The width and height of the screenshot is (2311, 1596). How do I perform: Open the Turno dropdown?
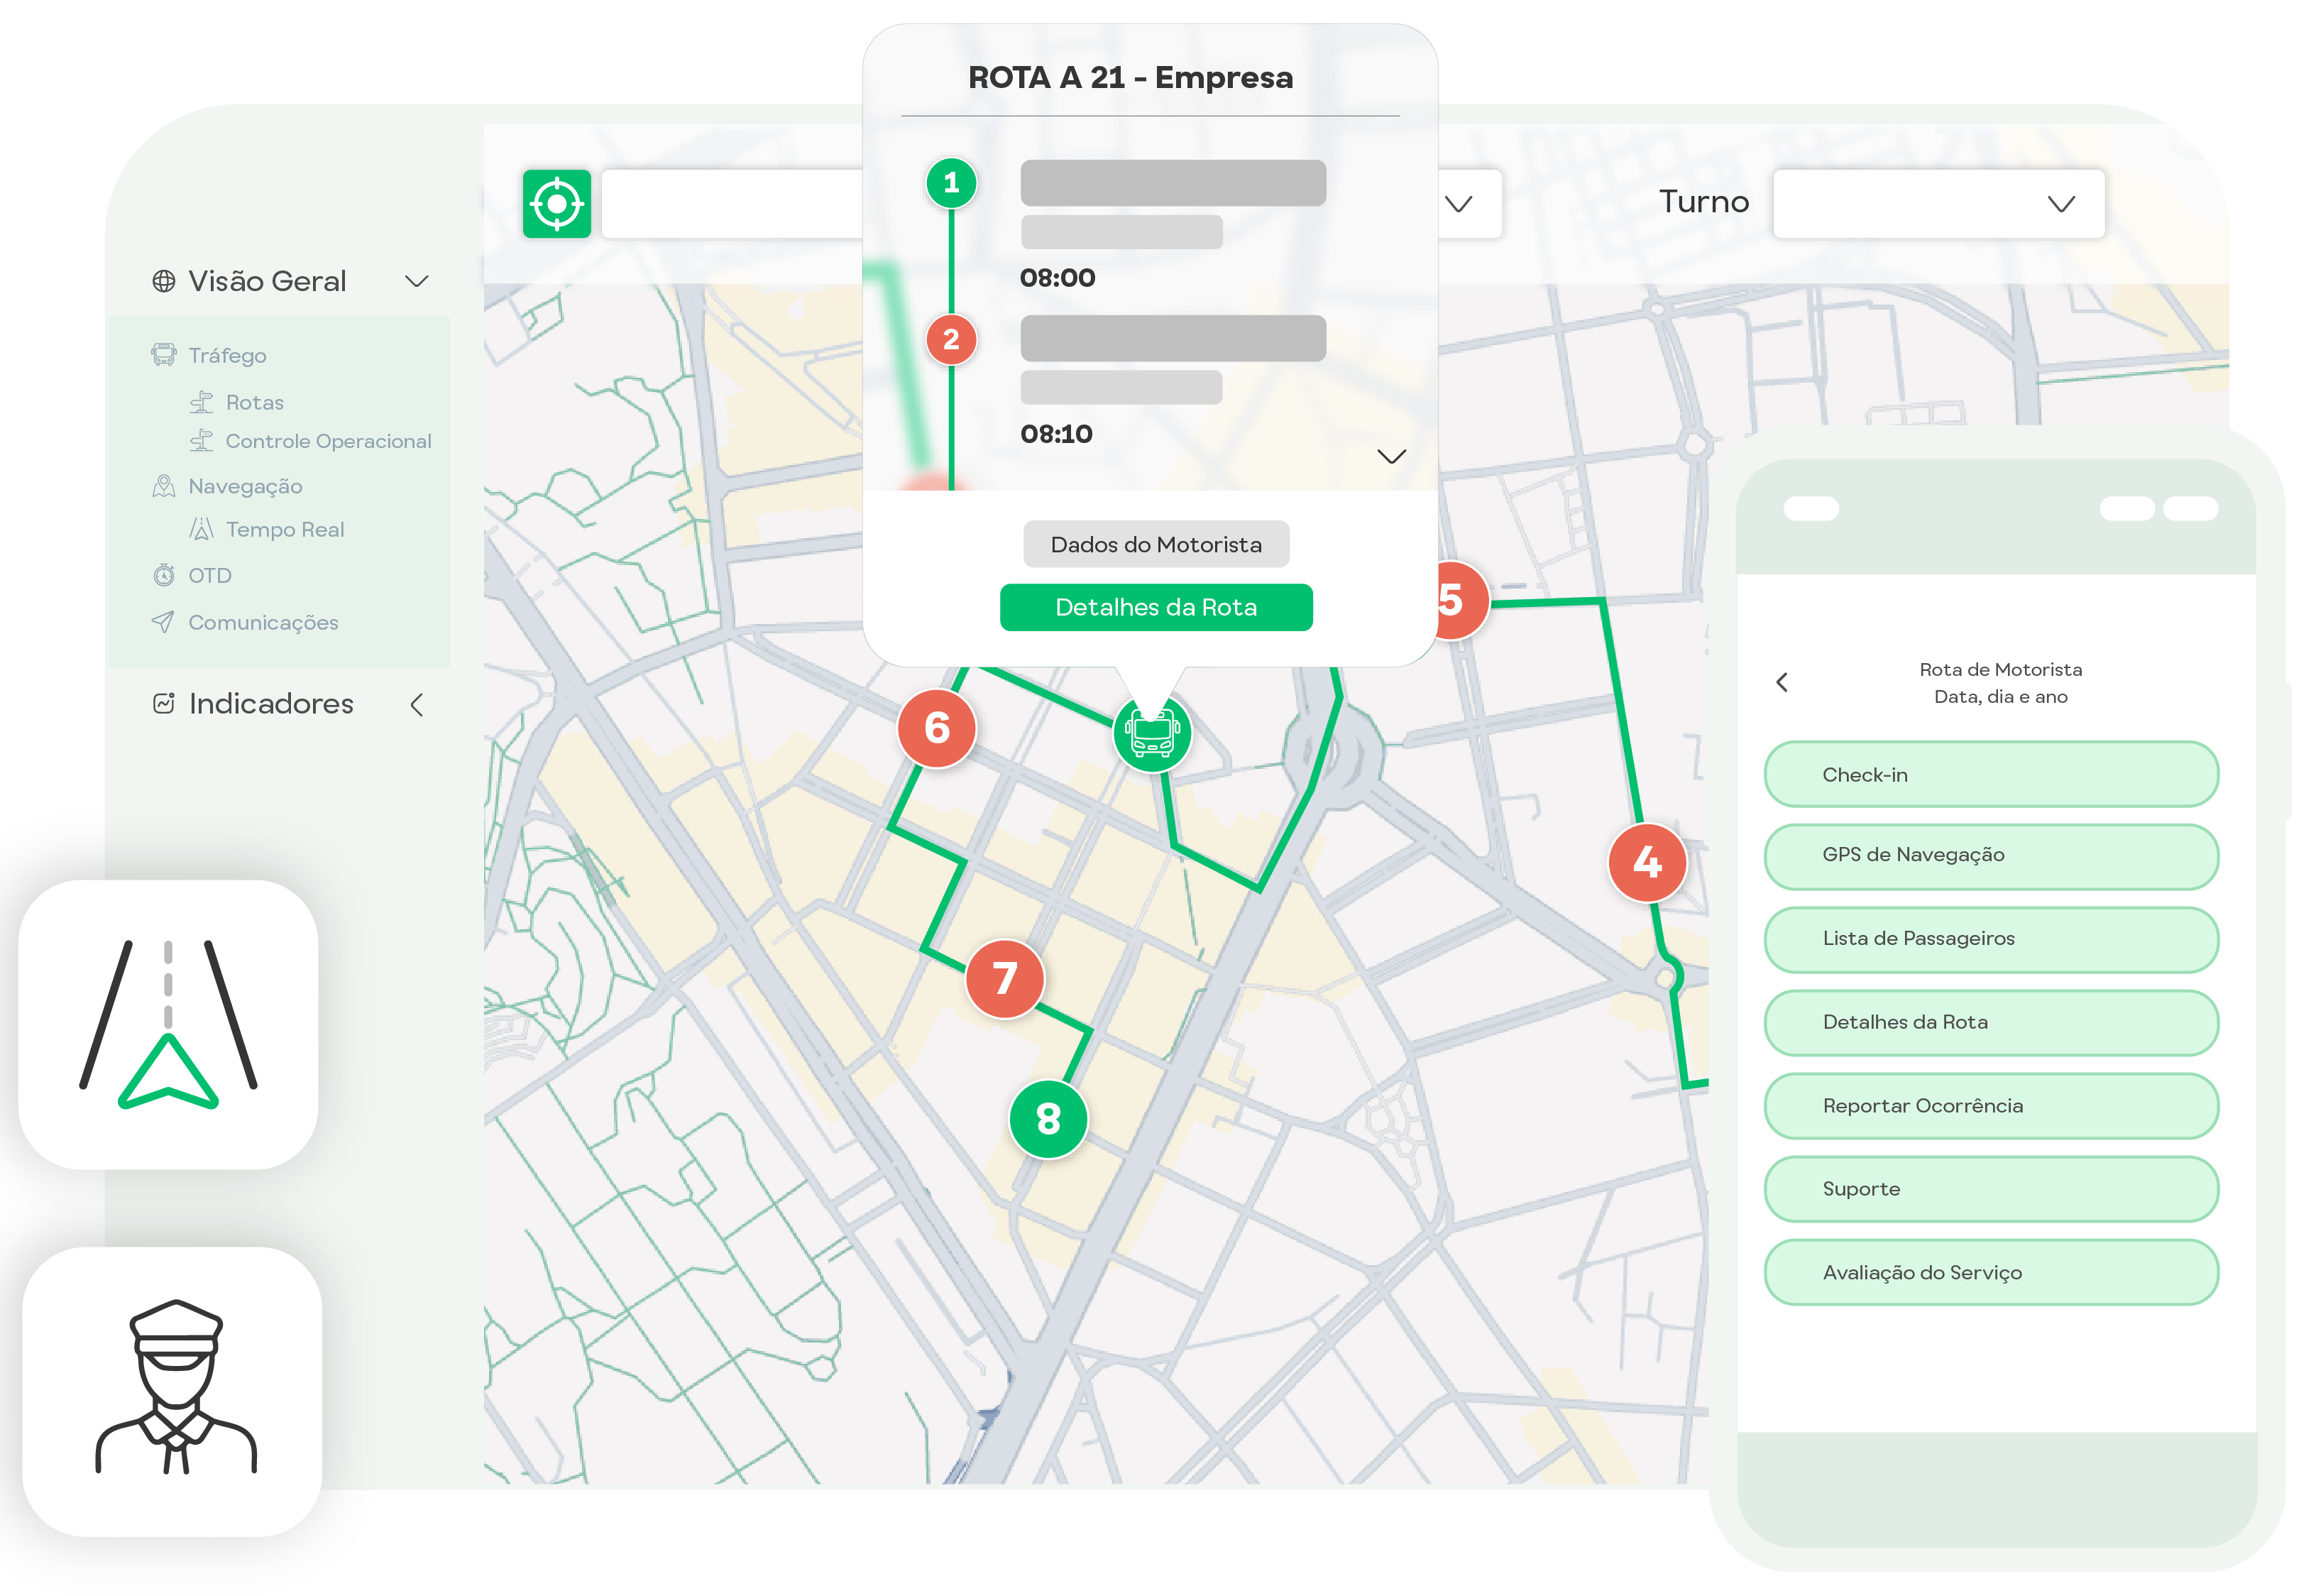(x=1938, y=204)
